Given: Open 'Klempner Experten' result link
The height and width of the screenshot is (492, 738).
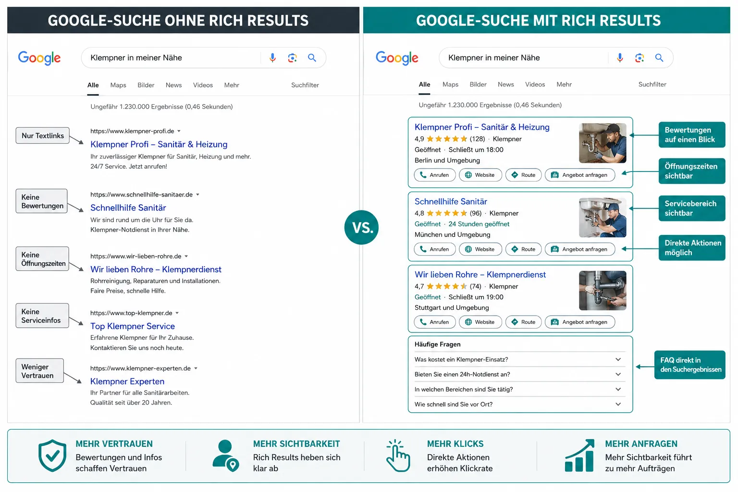Looking at the screenshot, I should [x=127, y=381].
